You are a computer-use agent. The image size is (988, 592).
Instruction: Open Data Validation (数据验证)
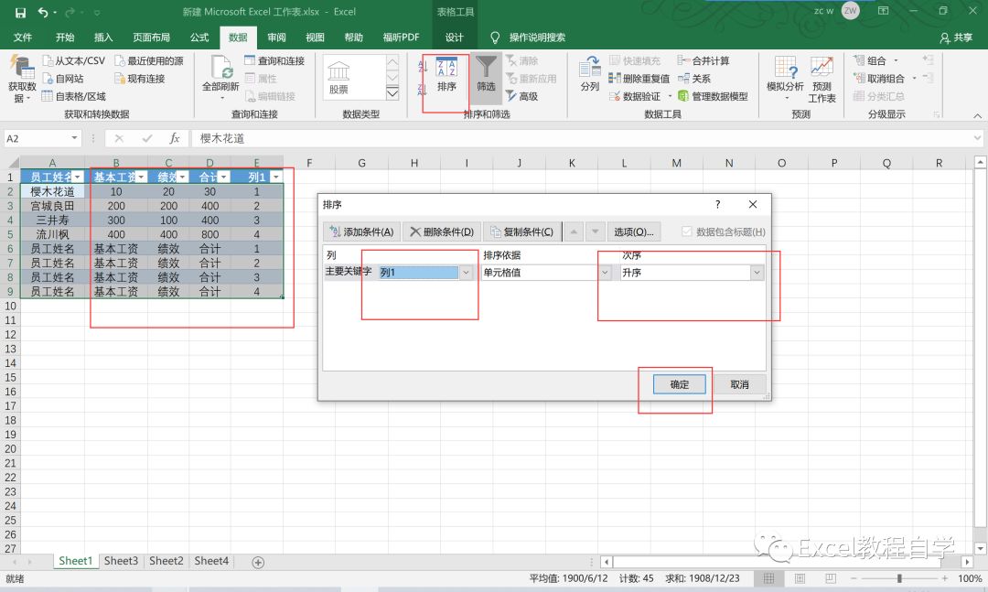[x=635, y=96]
